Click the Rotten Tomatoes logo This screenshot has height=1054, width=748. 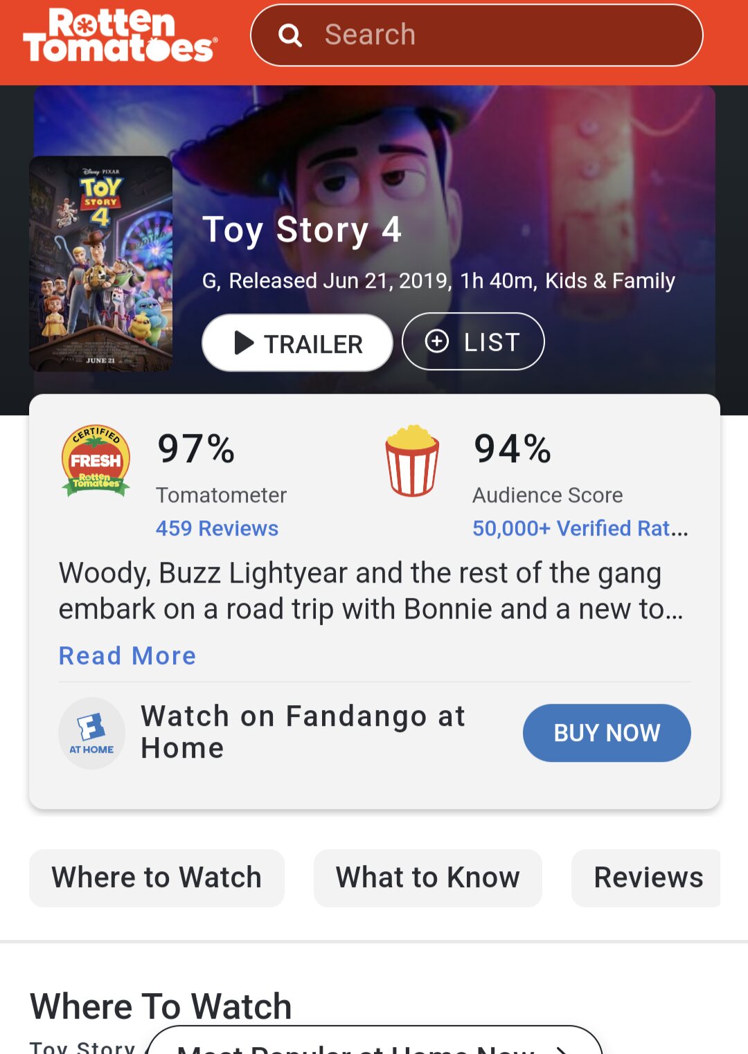pos(121,36)
